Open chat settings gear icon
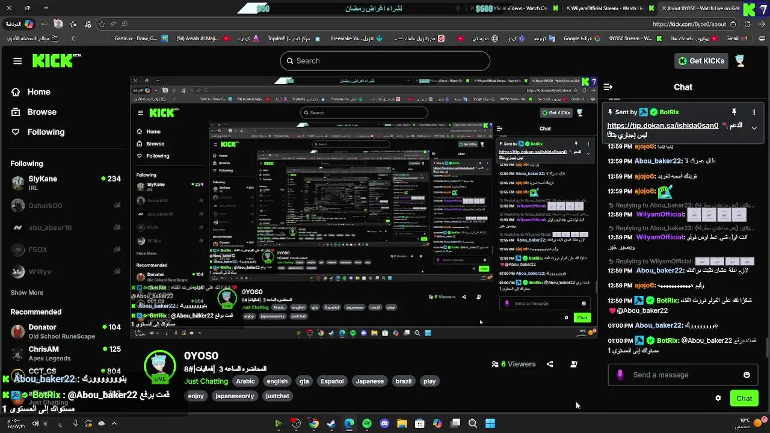The height and width of the screenshot is (433, 770). (x=718, y=398)
